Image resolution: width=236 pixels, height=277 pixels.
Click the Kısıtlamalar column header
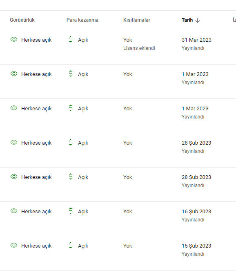[x=137, y=20]
